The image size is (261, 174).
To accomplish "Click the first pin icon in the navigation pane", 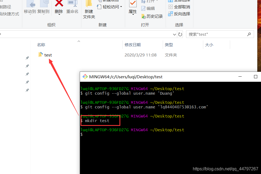I will [x=27, y=58].
